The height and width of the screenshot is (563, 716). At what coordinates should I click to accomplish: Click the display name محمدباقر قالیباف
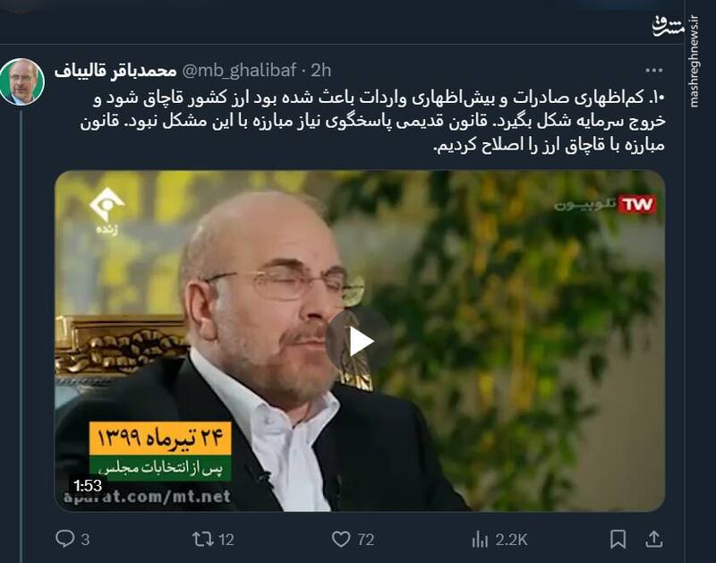coord(115,71)
